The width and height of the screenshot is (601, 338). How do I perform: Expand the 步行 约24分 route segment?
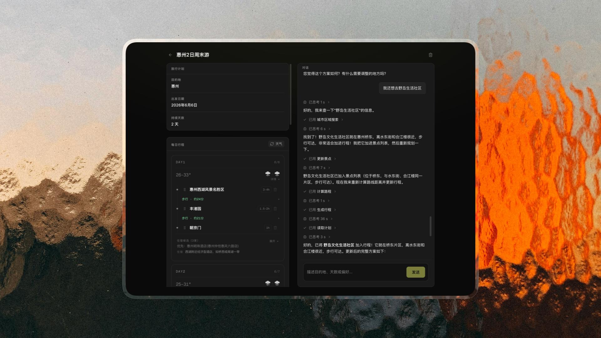pyautogui.click(x=279, y=199)
